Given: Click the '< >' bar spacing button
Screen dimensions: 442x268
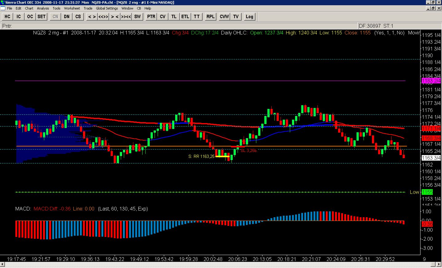Looking at the screenshot, I should 92,17.
